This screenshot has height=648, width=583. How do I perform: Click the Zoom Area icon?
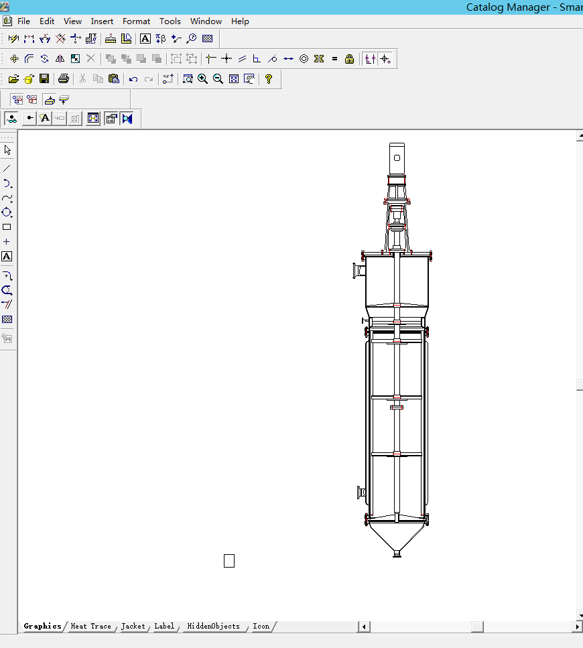[188, 79]
